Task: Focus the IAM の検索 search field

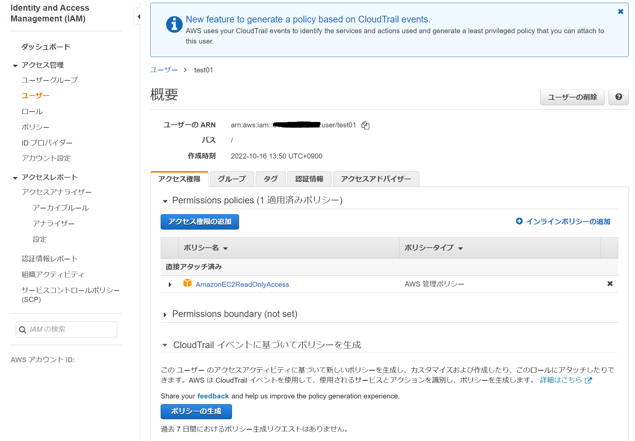Action: 66,329
